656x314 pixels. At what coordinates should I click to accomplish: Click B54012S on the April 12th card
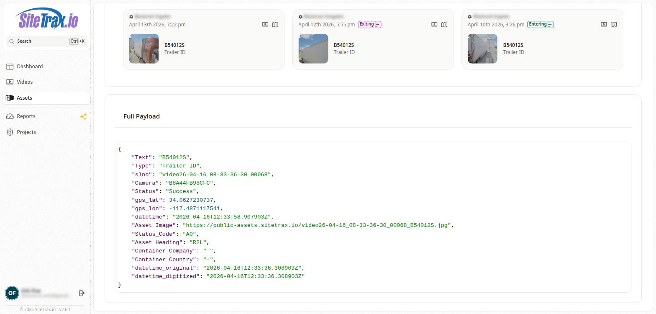(344, 45)
